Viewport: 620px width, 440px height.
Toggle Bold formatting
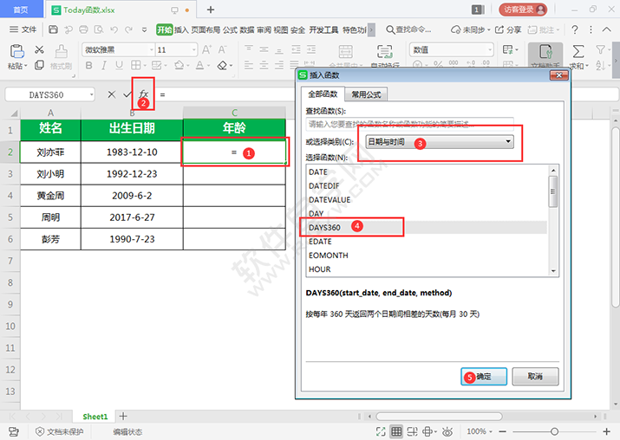pos(89,66)
